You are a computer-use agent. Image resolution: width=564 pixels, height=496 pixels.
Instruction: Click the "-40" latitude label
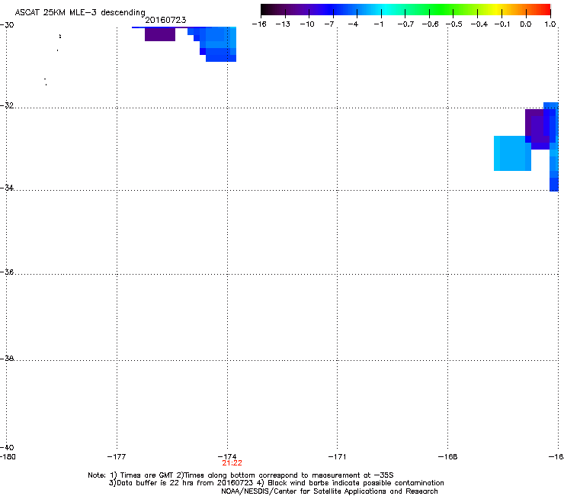[x=7, y=447]
